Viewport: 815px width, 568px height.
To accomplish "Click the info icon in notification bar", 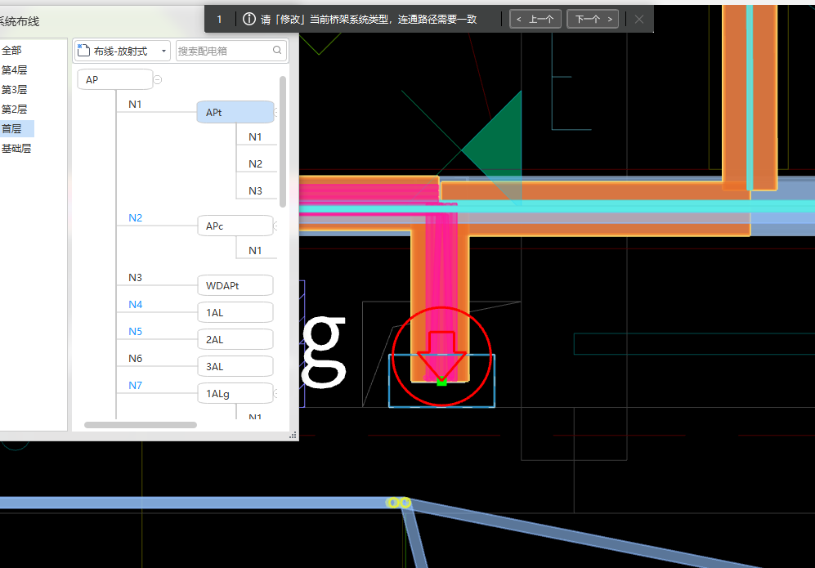I will [249, 20].
